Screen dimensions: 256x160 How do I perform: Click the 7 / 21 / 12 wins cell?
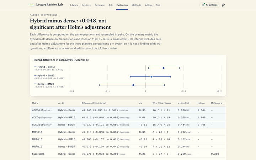pyautogui.click(x=161, y=146)
